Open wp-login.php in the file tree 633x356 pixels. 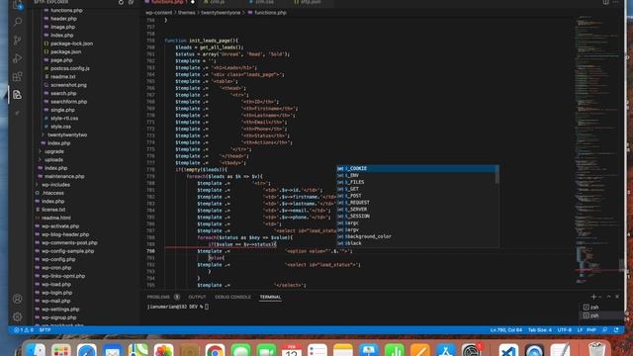coord(56,293)
